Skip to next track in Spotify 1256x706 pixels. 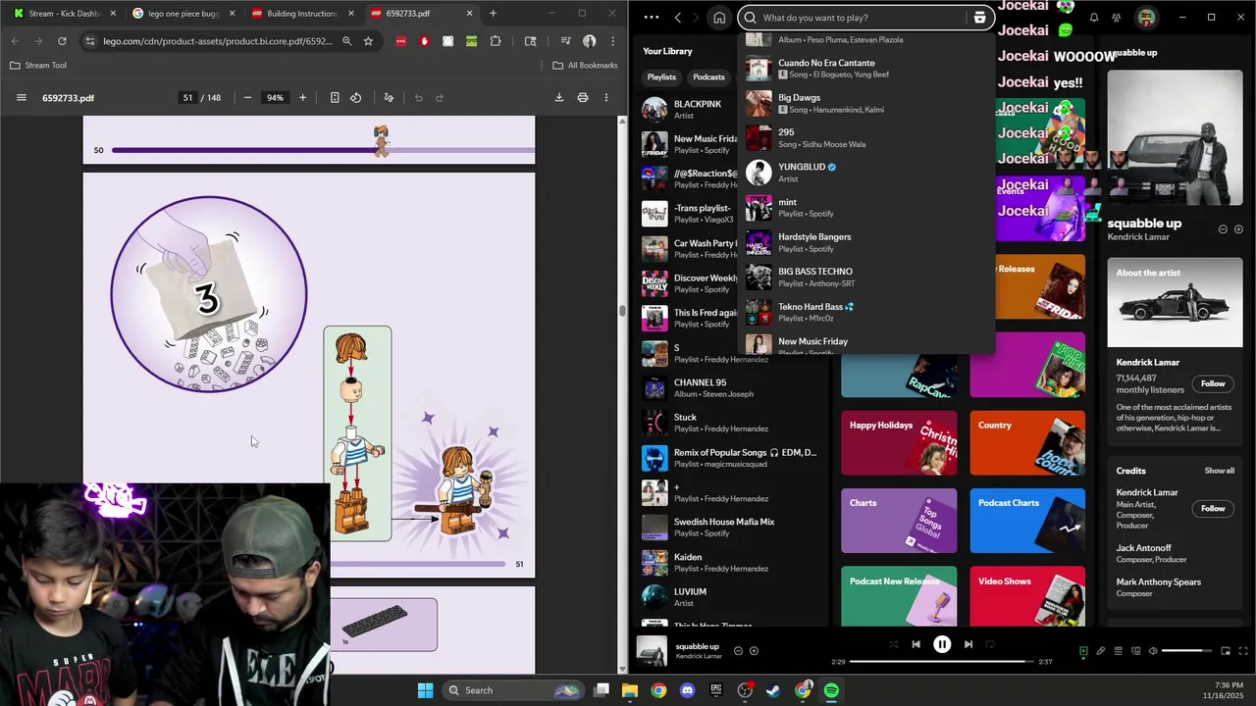(x=968, y=644)
